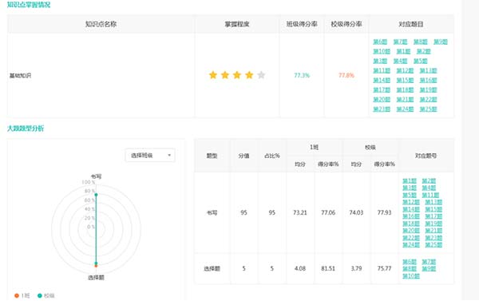Click the arrow of 选择班级 combo box

169,155
